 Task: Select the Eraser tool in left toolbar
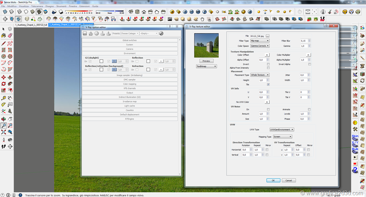(x=10, y=36)
